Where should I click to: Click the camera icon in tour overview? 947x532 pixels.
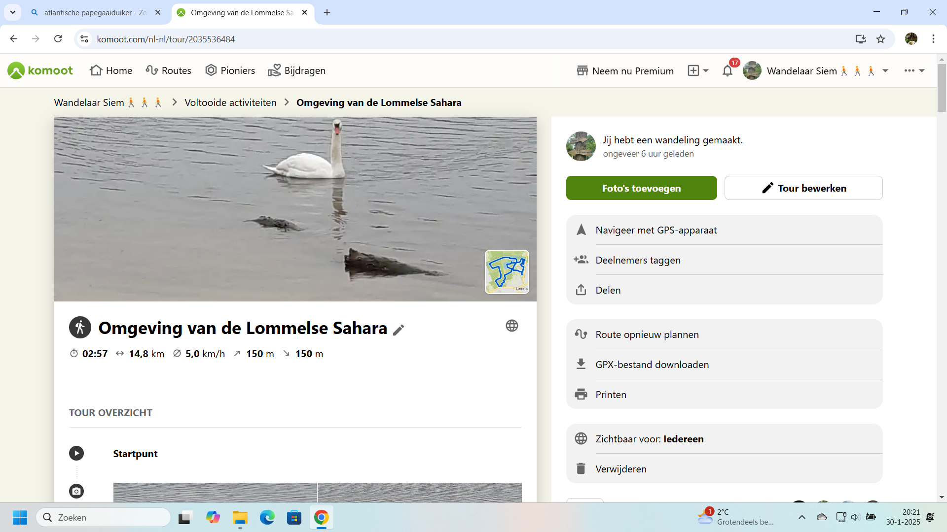(x=76, y=491)
